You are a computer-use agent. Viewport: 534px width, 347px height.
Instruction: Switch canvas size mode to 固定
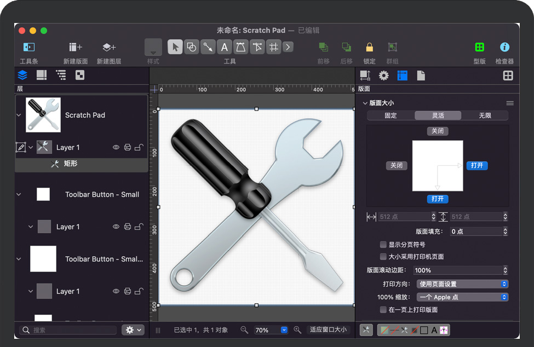[x=391, y=115]
